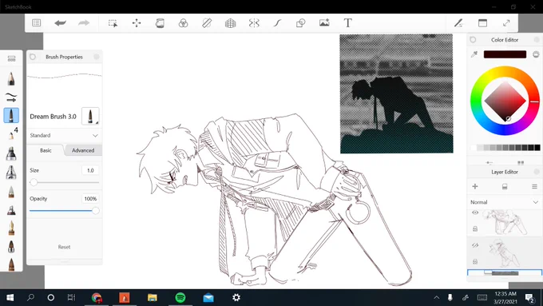
Task: Select the Steady Stroke curve tool
Action: pyautogui.click(x=277, y=23)
